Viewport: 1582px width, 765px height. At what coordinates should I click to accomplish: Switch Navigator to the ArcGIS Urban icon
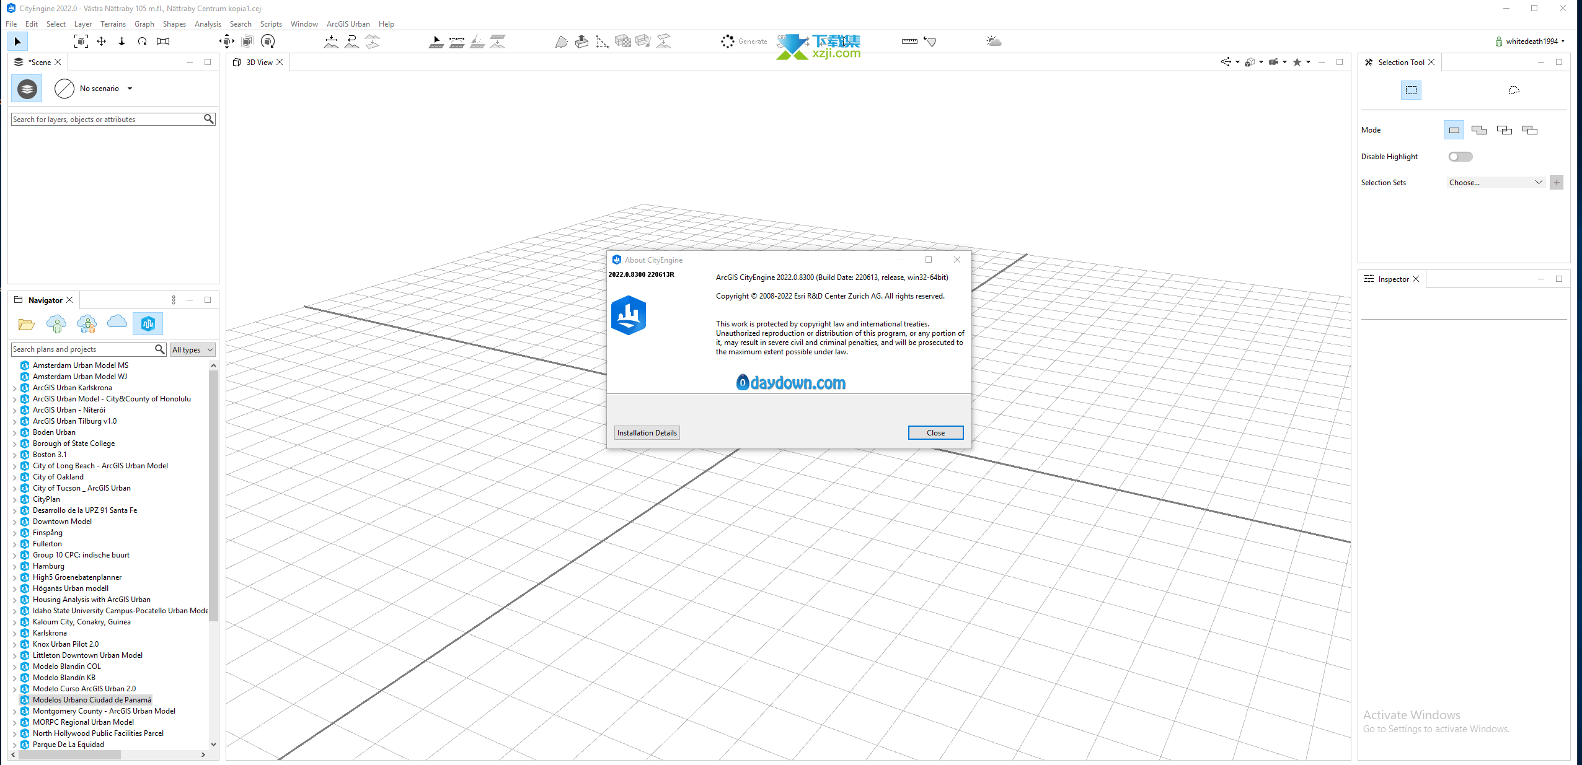(x=148, y=323)
